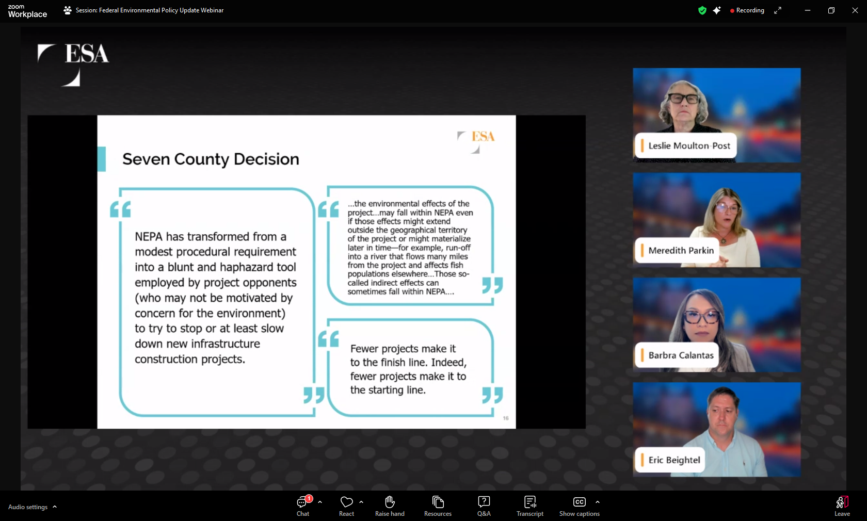Click the webinar session title icon

[68, 10]
